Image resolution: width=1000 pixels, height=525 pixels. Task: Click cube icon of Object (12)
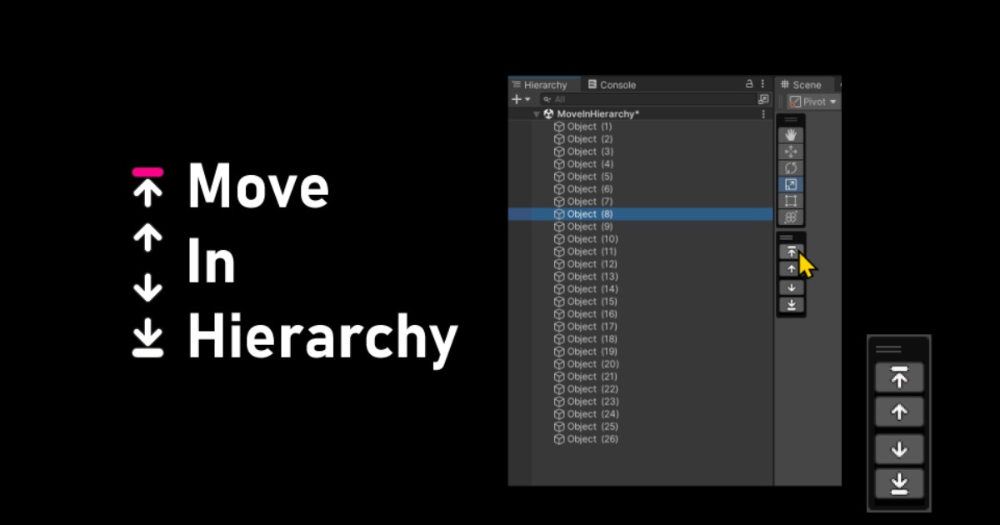point(559,264)
